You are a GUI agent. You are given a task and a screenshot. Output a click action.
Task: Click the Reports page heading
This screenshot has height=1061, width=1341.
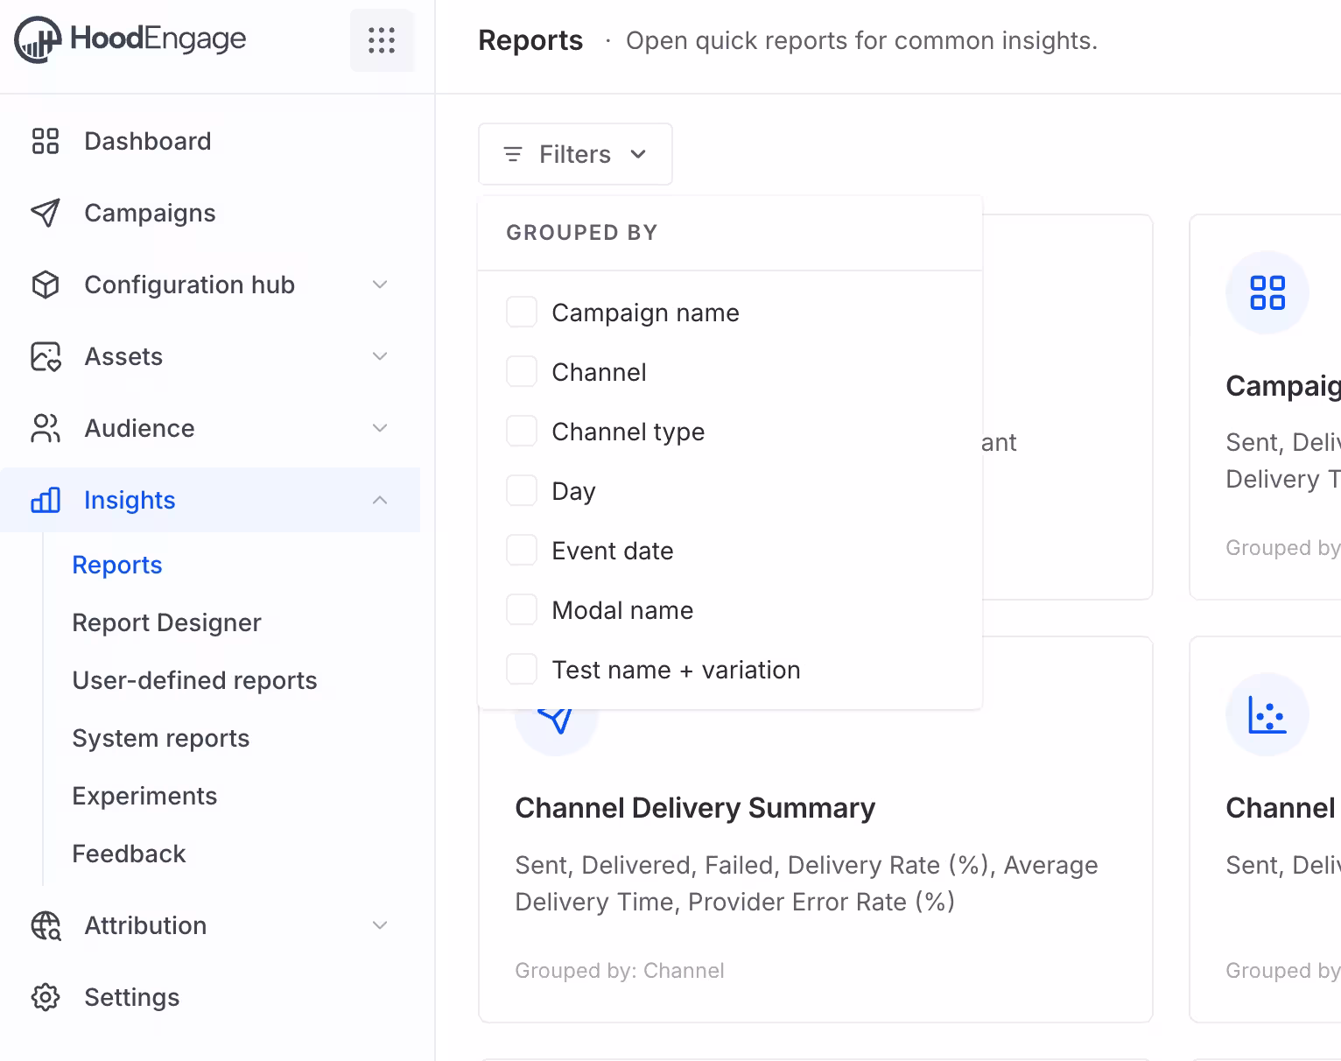(530, 40)
